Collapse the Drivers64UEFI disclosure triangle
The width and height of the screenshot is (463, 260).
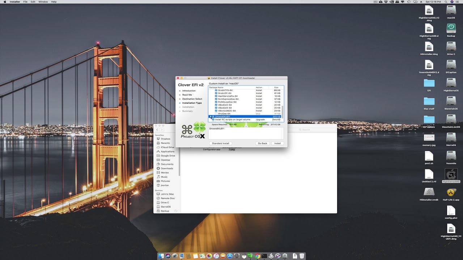(211, 117)
